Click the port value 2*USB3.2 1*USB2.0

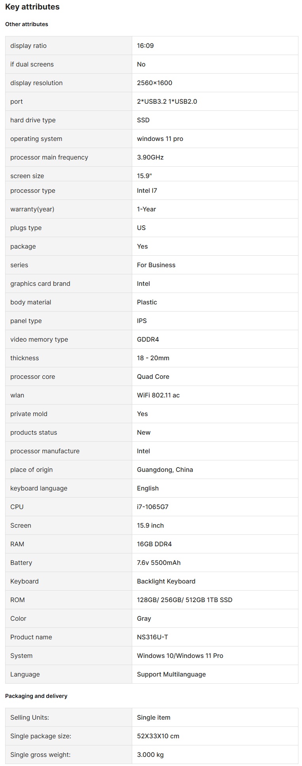click(x=167, y=101)
